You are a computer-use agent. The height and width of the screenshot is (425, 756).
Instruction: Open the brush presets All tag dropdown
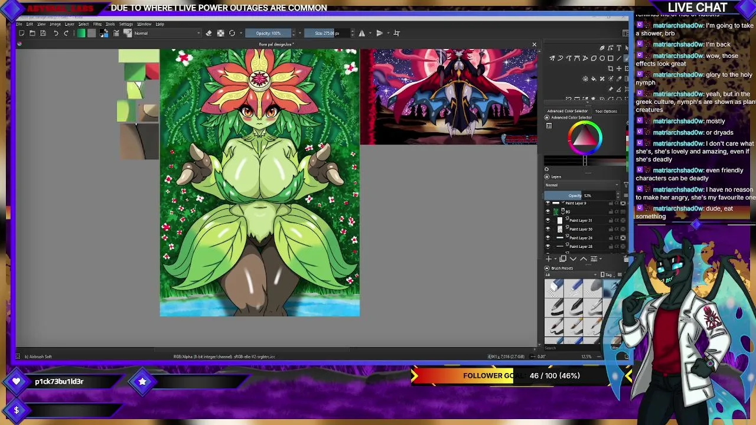tap(571, 275)
